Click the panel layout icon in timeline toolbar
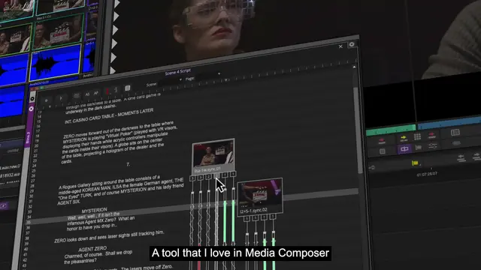This screenshot has height=270, width=481. (x=455, y=132)
